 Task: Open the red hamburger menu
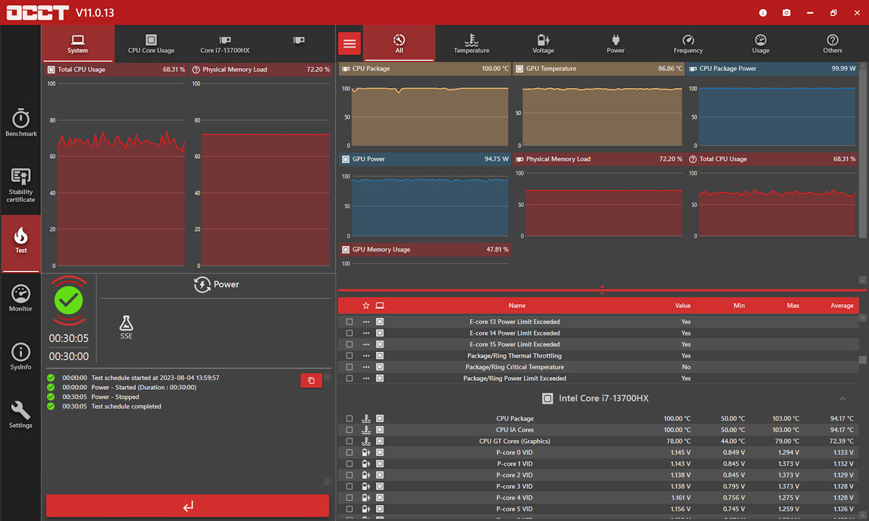350,44
